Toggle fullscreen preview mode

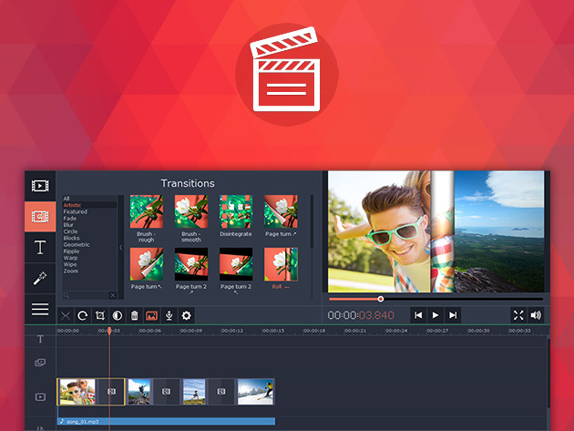[x=518, y=314]
